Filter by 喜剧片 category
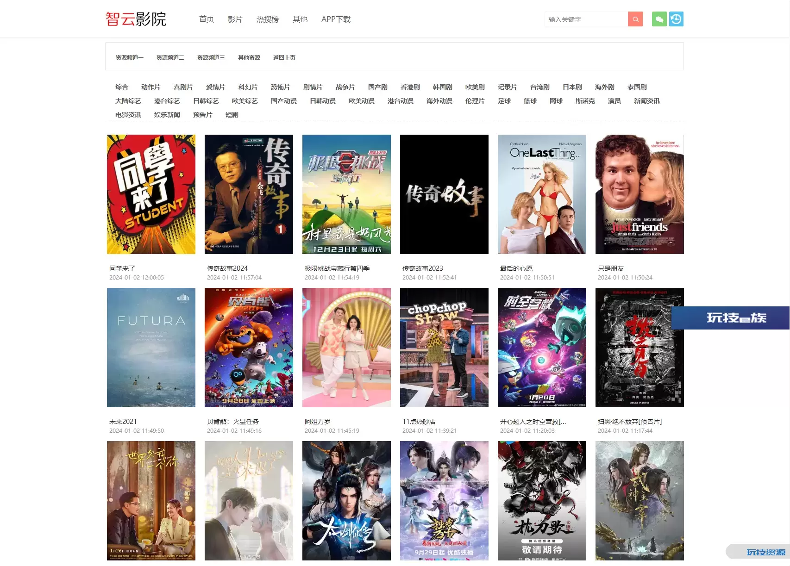 [183, 87]
